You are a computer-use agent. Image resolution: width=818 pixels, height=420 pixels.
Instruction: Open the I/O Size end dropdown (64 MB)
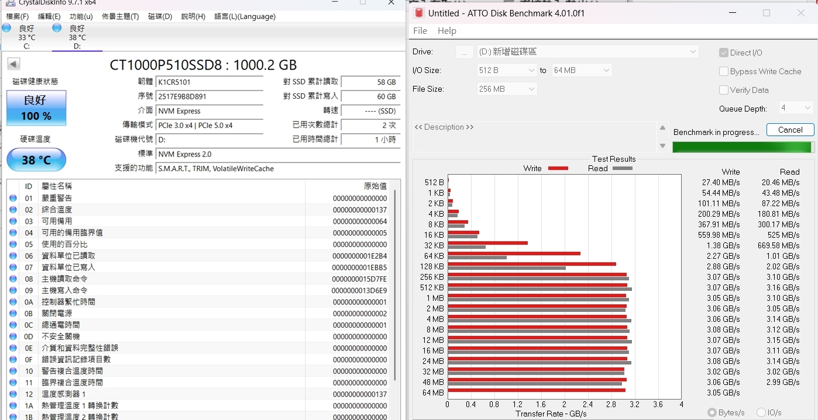[x=582, y=70]
